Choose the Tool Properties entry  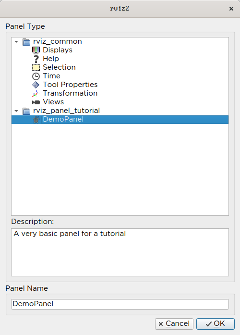pyautogui.click(x=70, y=85)
